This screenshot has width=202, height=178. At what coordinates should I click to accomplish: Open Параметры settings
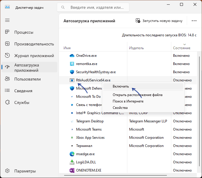(x=29, y=171)
